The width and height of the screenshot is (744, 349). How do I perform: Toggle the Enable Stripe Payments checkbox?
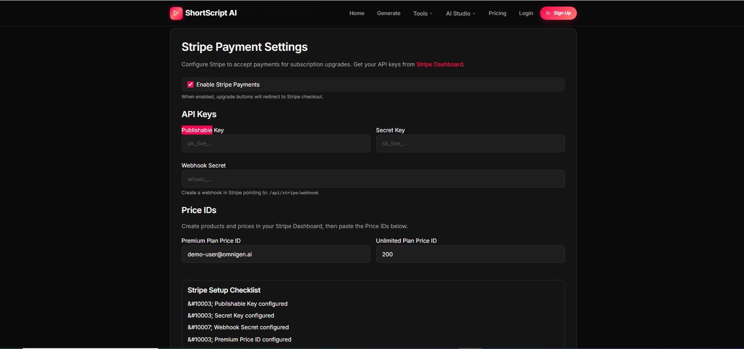click(x=190, y=85)
